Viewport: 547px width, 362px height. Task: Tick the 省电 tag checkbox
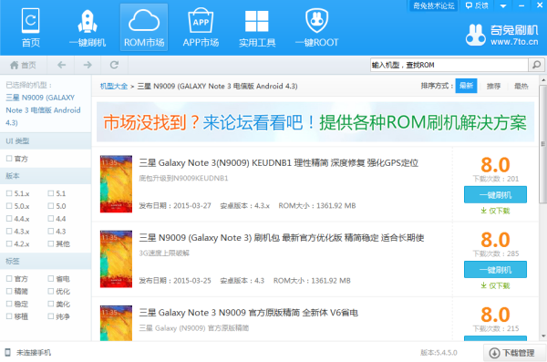pyautogui.click(x=51, y=279)
